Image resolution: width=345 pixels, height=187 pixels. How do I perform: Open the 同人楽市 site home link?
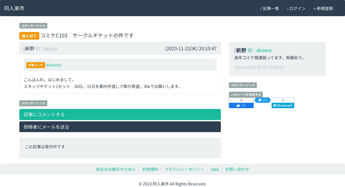pos(14,8)
